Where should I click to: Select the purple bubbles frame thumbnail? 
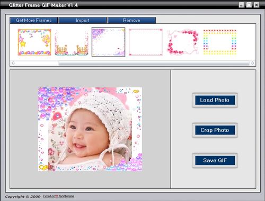click(x=108, y=42)
